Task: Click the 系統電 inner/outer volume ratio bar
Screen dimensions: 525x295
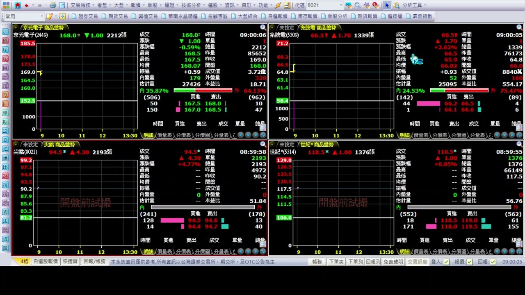Action: (459, 91)
